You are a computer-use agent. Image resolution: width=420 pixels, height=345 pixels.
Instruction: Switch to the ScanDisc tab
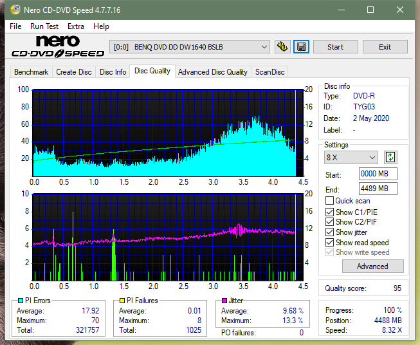coord(269,72)
